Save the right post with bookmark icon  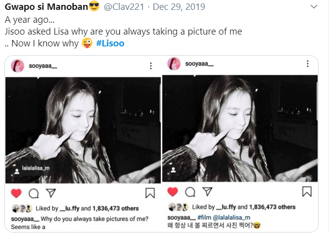(x=307, y=192)
